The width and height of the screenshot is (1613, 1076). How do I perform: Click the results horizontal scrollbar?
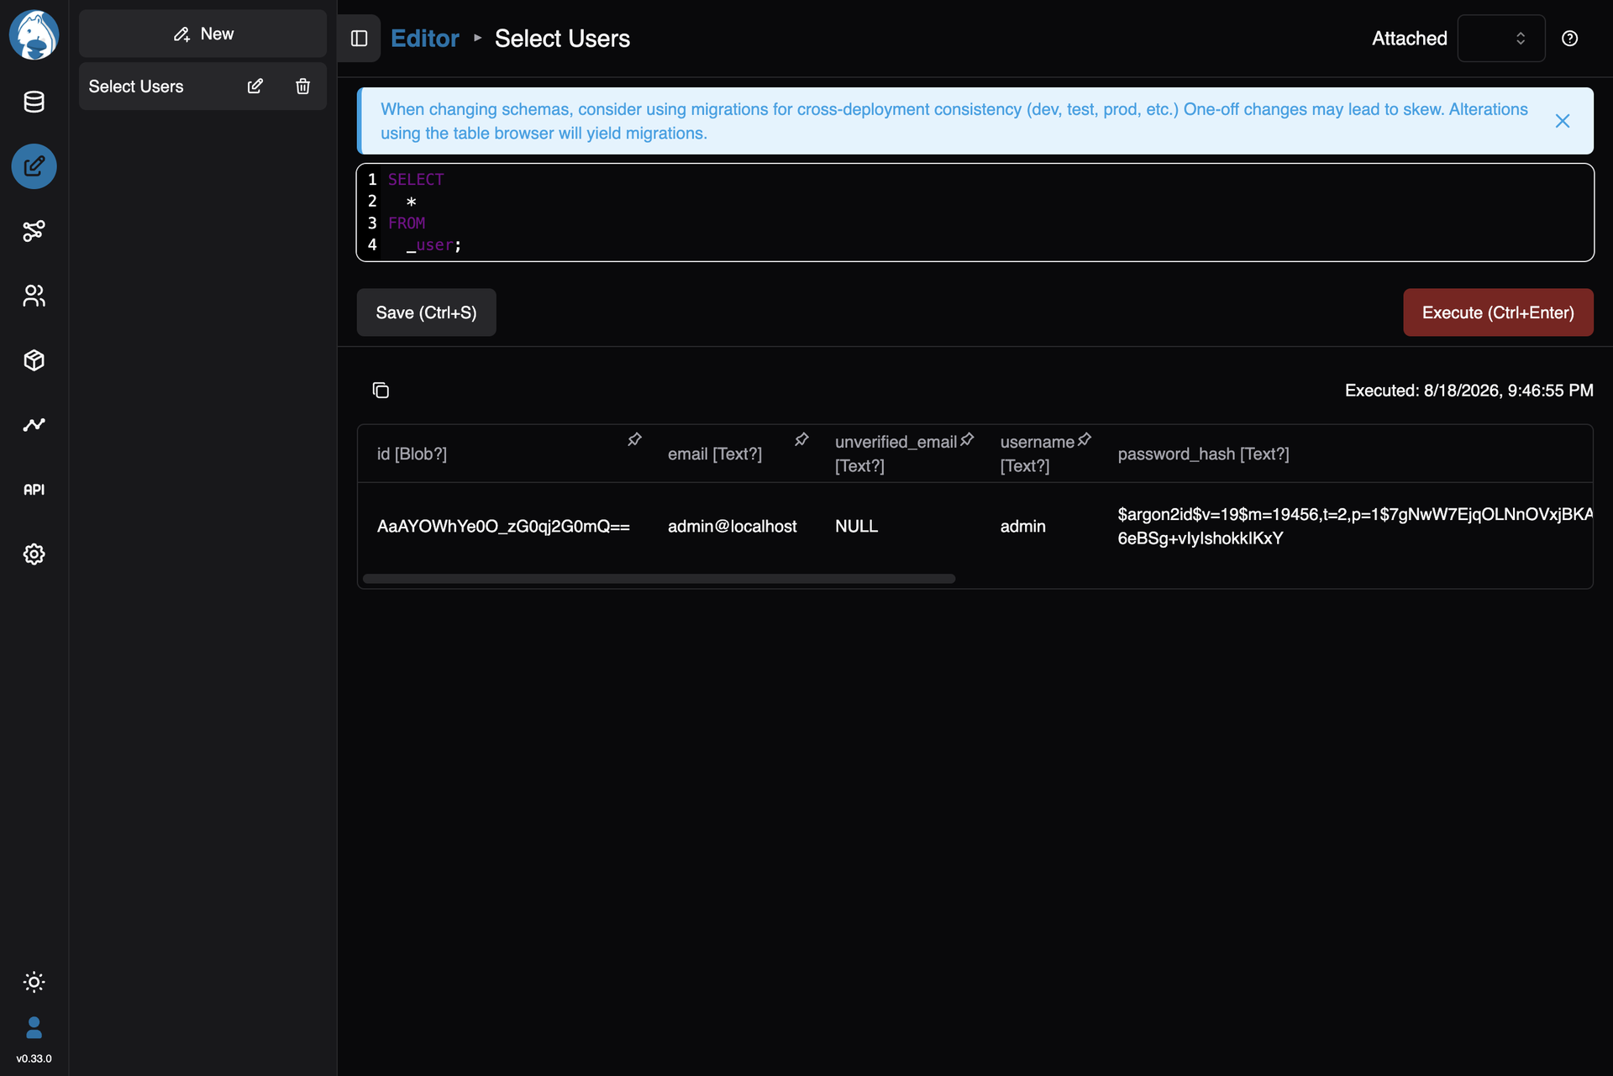(x=659, y=579)
